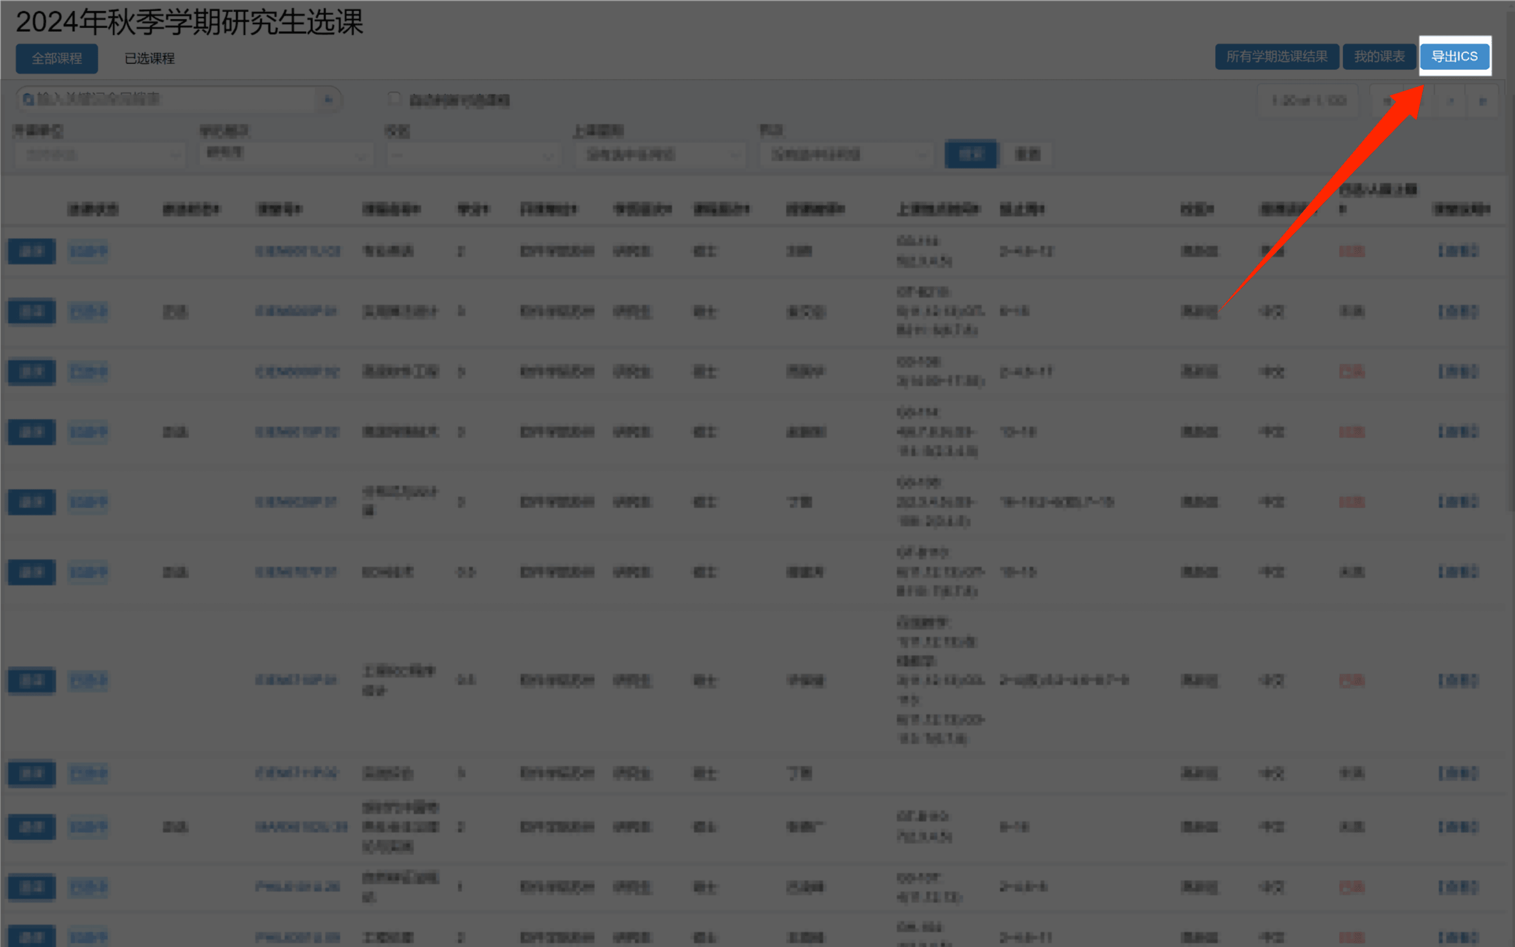Jump to last page using pagination icon

[1482, 101]
